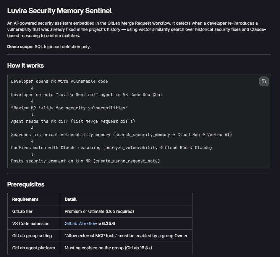Viewport: 280px width, 257px height.
Task: Select the GitLab tier table cell
Action: click(22, 211)
